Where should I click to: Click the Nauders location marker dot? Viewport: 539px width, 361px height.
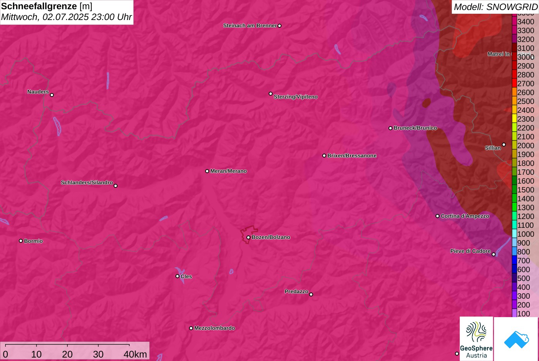[x=52, y=95]
